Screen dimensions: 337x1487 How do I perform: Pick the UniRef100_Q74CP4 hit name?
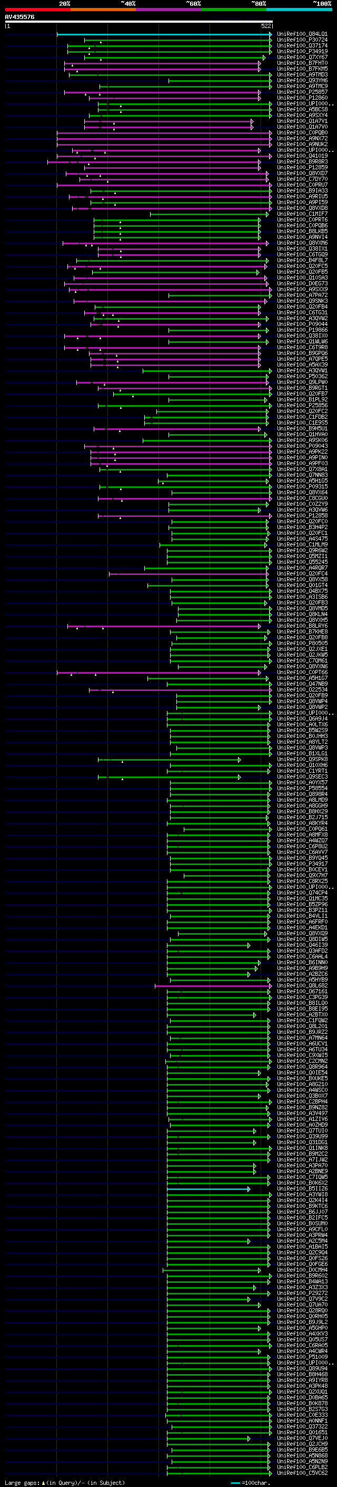tap(302, 893)
